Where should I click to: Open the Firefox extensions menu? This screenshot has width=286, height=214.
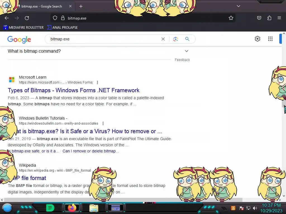(269, 18)
